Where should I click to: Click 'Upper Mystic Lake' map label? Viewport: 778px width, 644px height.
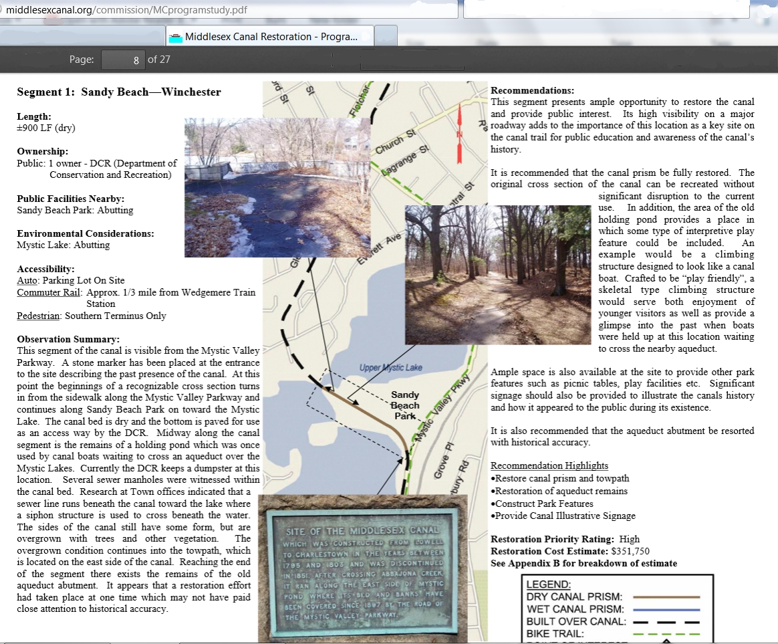[x=391, y=367]
